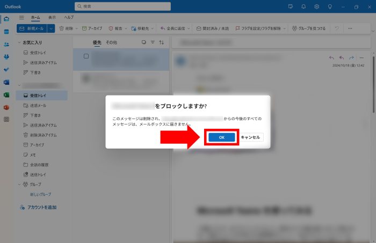Confirm blocking sender with OK button
376x243 pixels.
tap(221, 137)
